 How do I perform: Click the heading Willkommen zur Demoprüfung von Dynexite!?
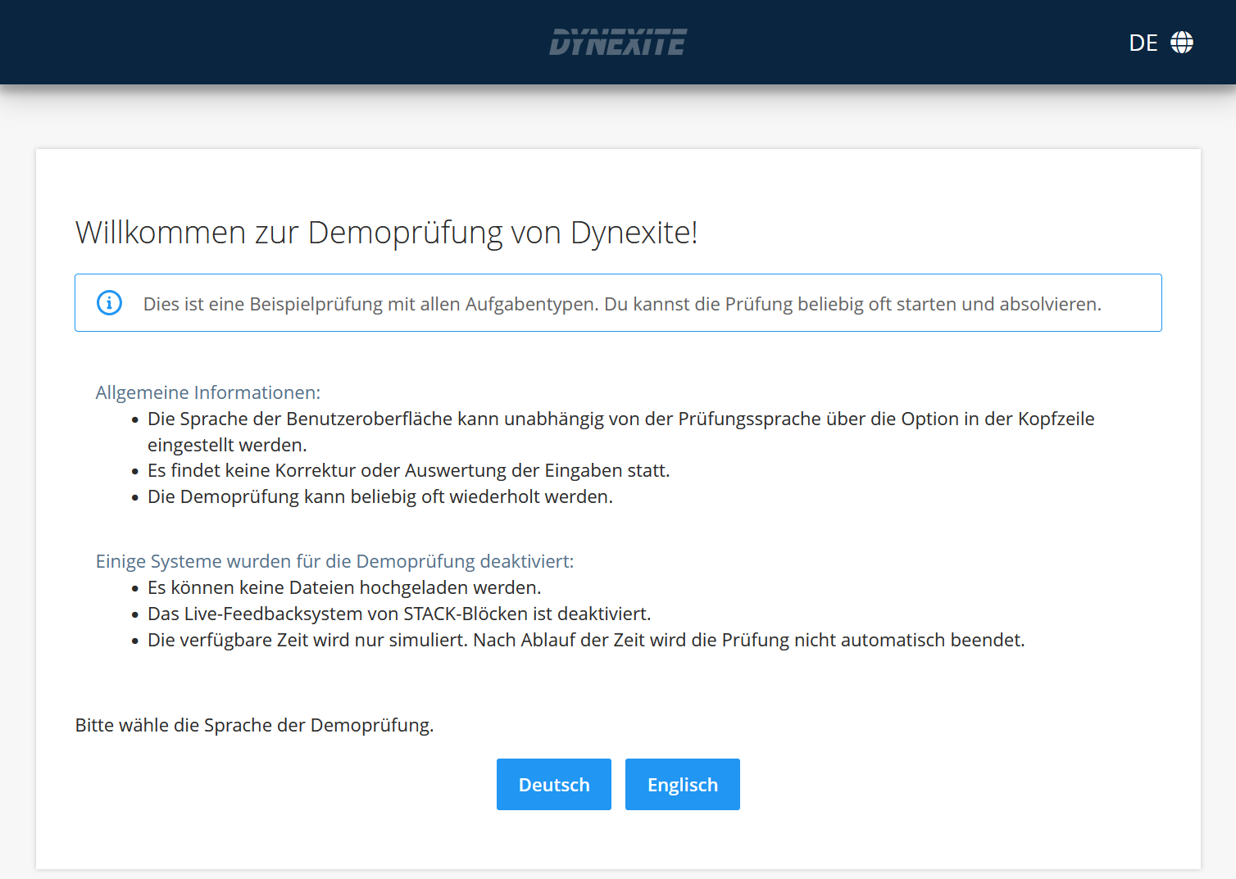click(386, 233)
